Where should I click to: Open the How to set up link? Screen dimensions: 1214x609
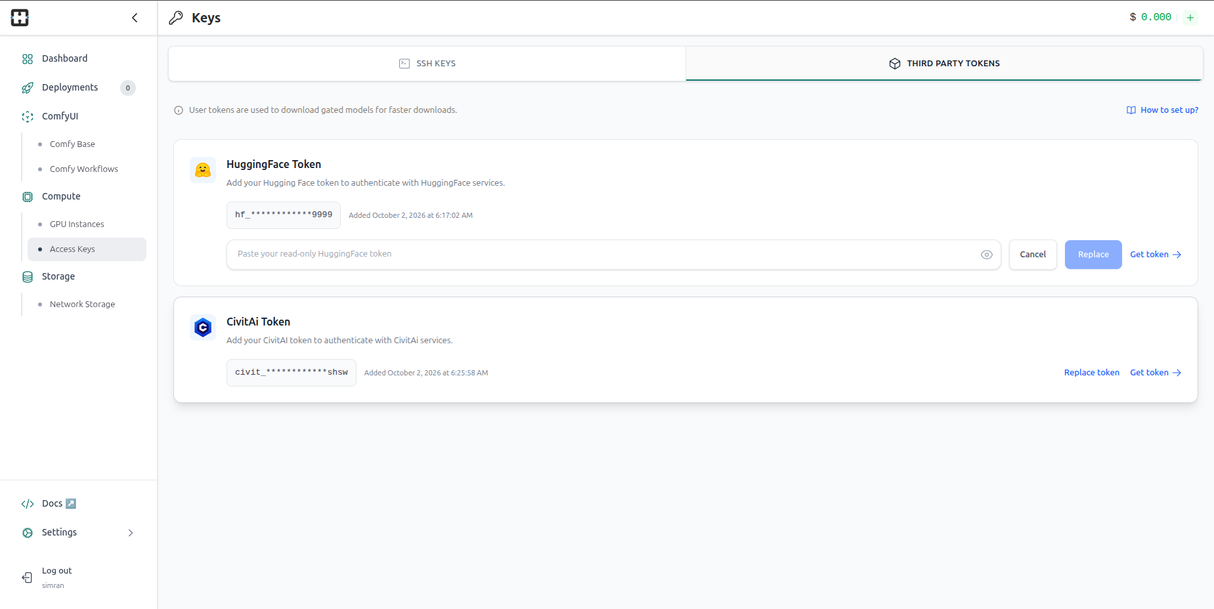click(1162, 110)
